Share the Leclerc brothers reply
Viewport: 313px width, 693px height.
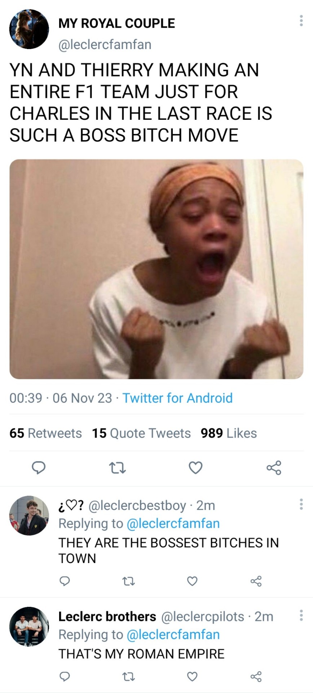pos(256,676)
